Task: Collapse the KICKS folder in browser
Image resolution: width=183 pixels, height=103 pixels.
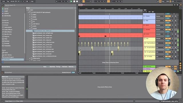Action: (30, 29)
